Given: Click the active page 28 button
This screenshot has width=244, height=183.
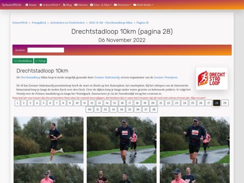Looking at the screenshot, I should (217, 103).
